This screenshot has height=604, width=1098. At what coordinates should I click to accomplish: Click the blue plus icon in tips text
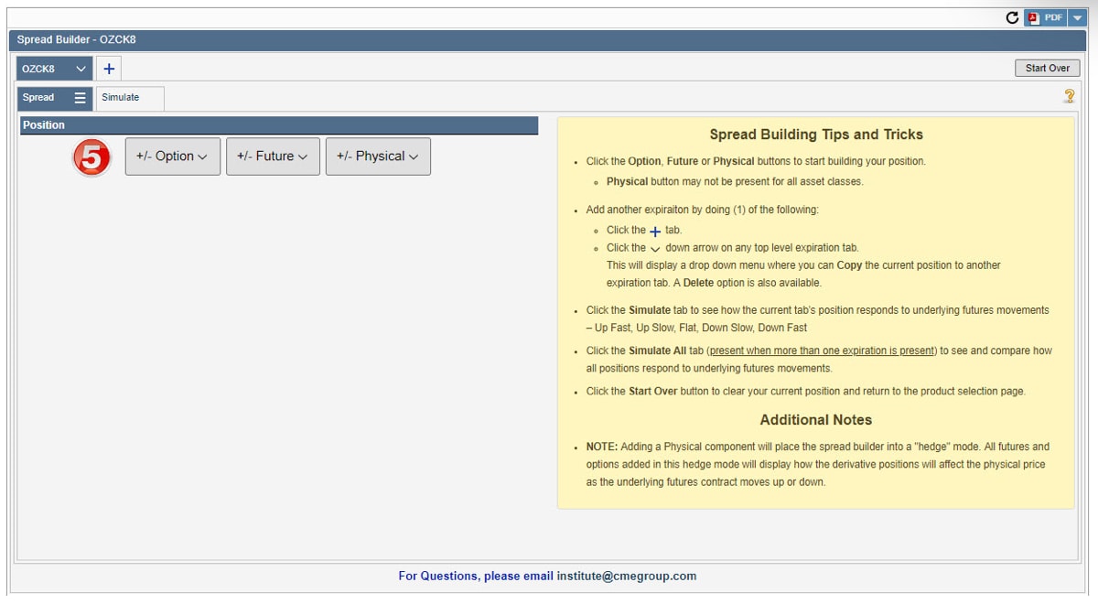655,232
